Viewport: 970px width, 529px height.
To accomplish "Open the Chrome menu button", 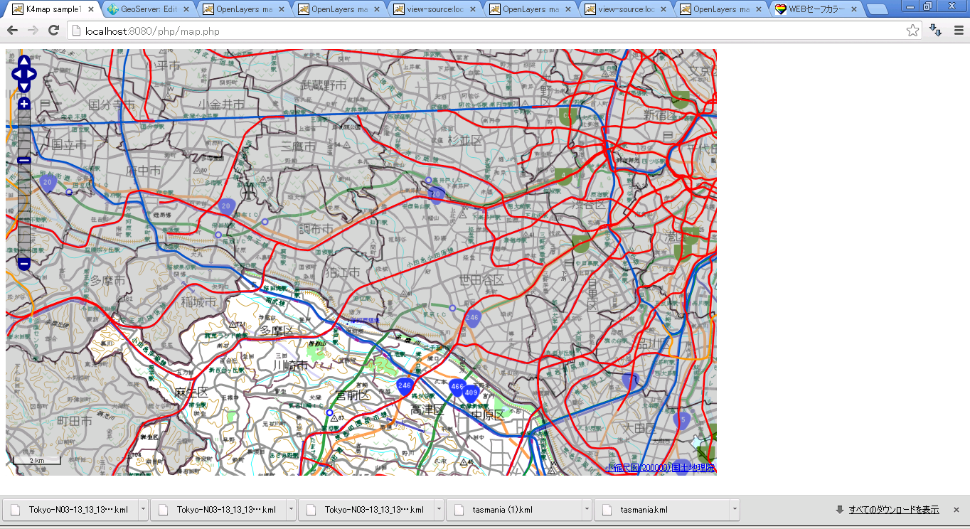I will pyautogui.click(x=959, y=31).
